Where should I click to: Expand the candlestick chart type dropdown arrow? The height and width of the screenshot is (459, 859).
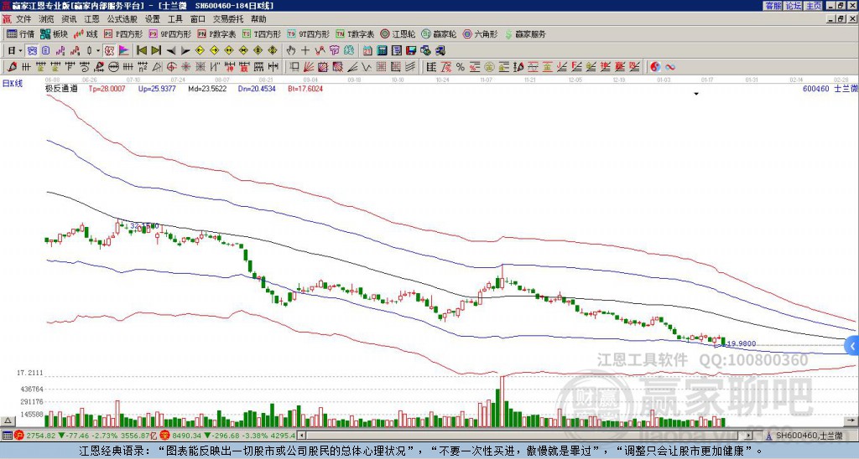pos(98,51)
